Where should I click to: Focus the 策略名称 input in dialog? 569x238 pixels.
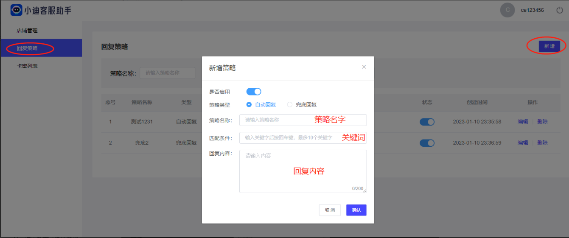click(303, 120)
